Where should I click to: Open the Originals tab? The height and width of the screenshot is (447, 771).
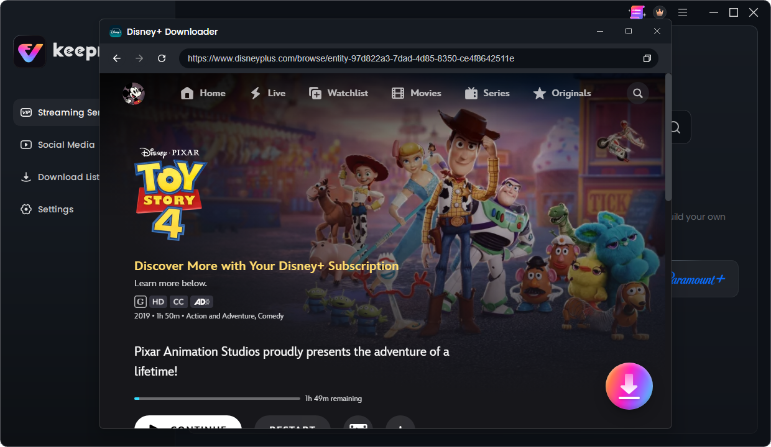(562, 93)
